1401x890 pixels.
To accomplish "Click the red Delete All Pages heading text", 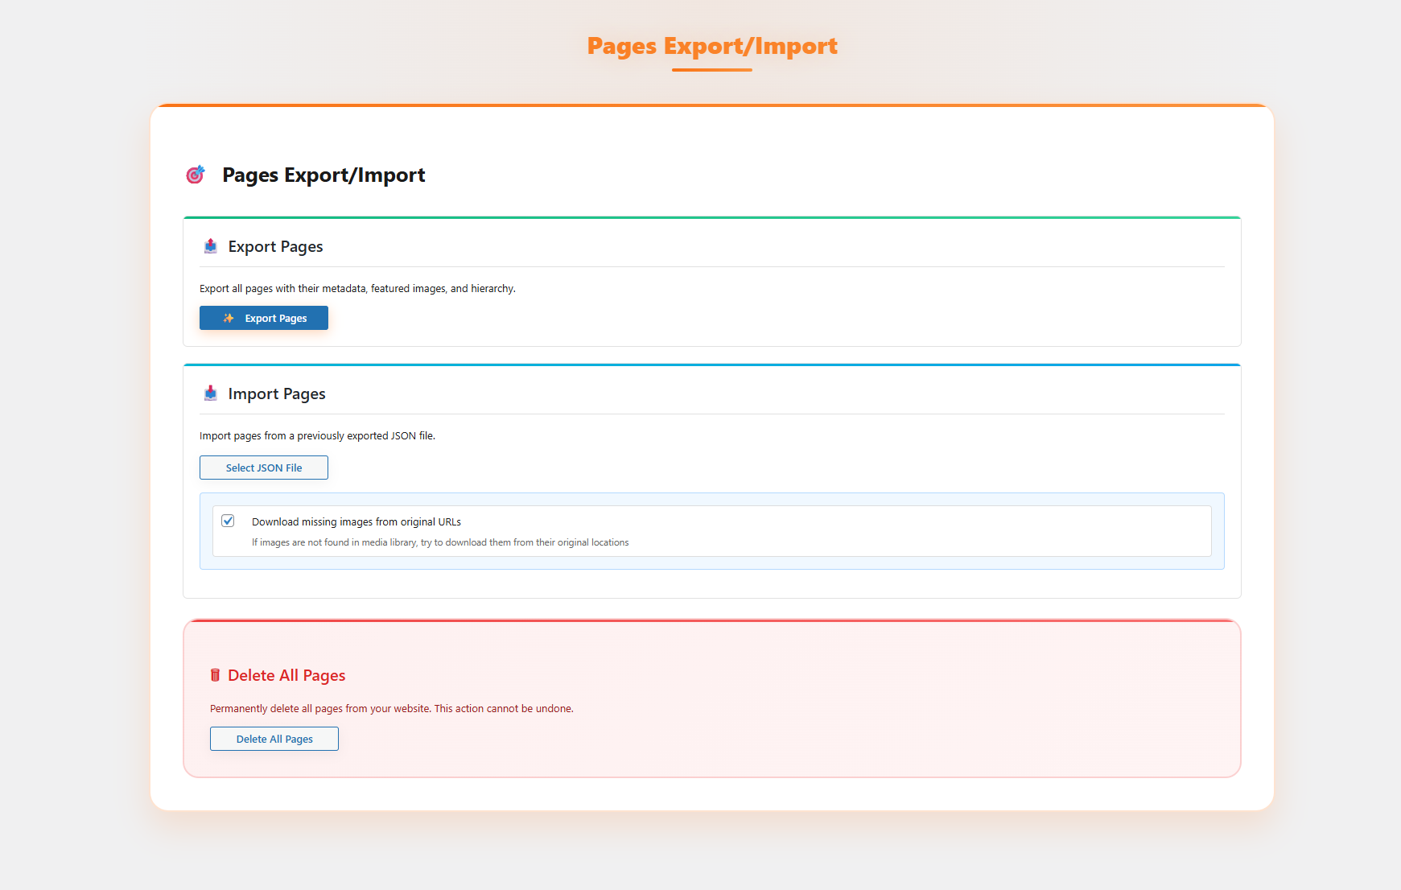I will [286, 676].
